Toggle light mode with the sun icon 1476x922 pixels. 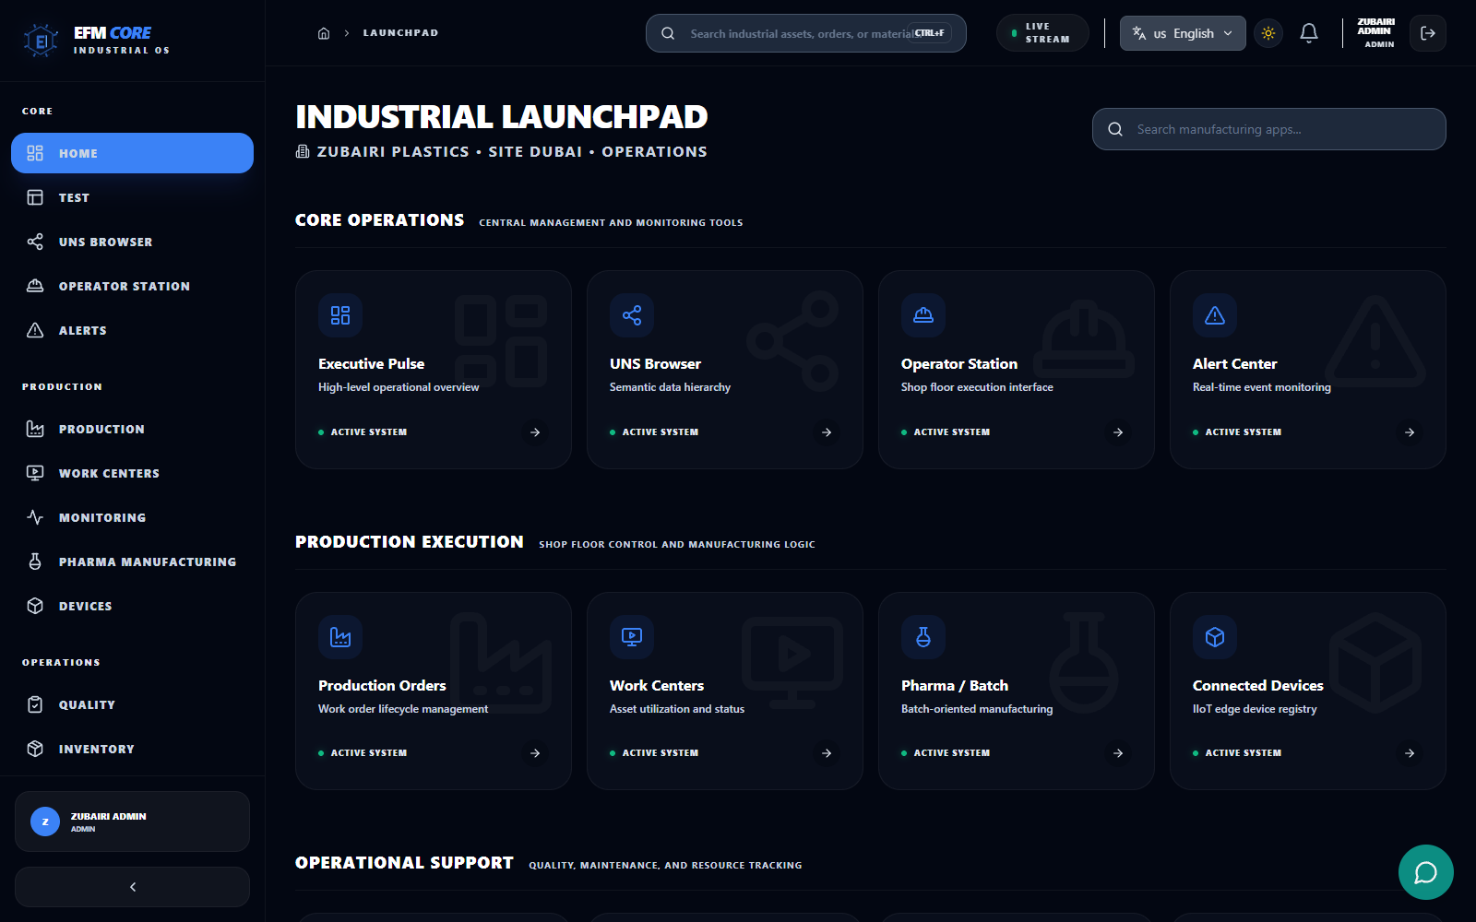(x=1268, y=33)
